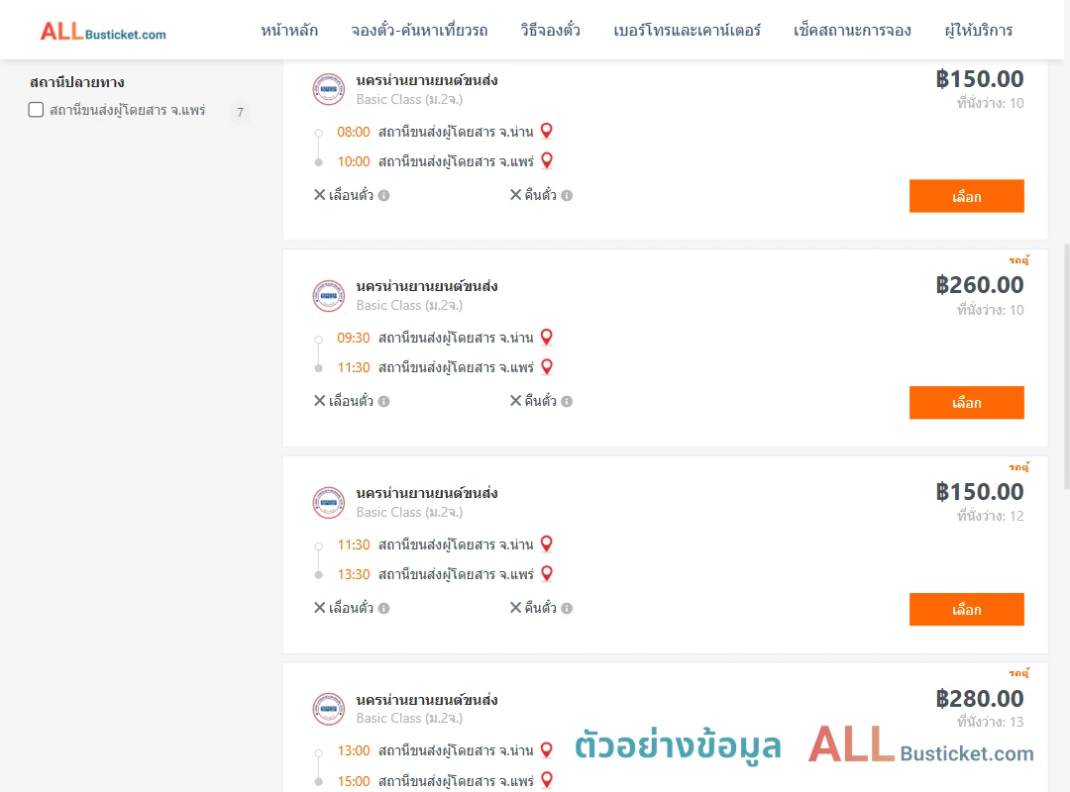The width and height of the screenshot is (1070, 792).
Task: Click Basic Class (ม.2จ.) in 09:30 trip
Action: click(x=409, y=306)
